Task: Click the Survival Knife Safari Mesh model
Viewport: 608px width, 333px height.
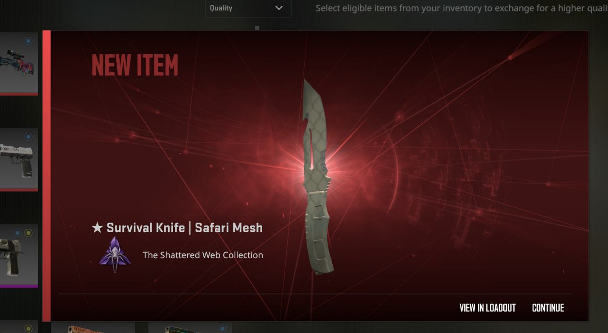Action: click(316, 176)
